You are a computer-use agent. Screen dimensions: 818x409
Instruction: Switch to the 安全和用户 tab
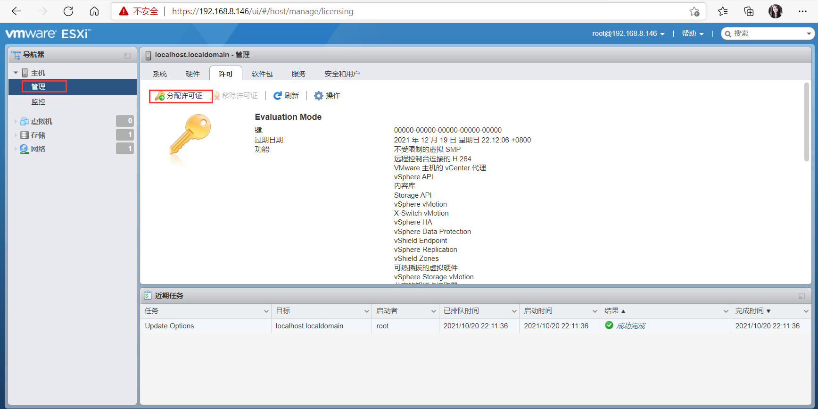342,74
